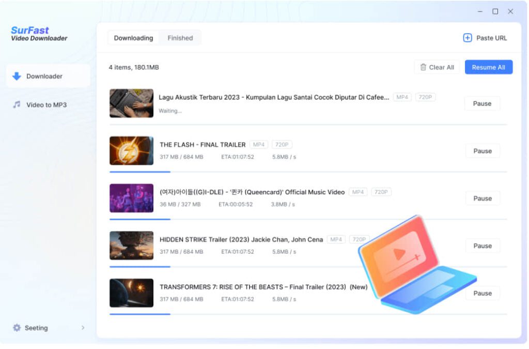The height and width of the screenshot is (349, 529).
Task: Pause the Lagu Akustik download
Action: (x=482, y=103)
